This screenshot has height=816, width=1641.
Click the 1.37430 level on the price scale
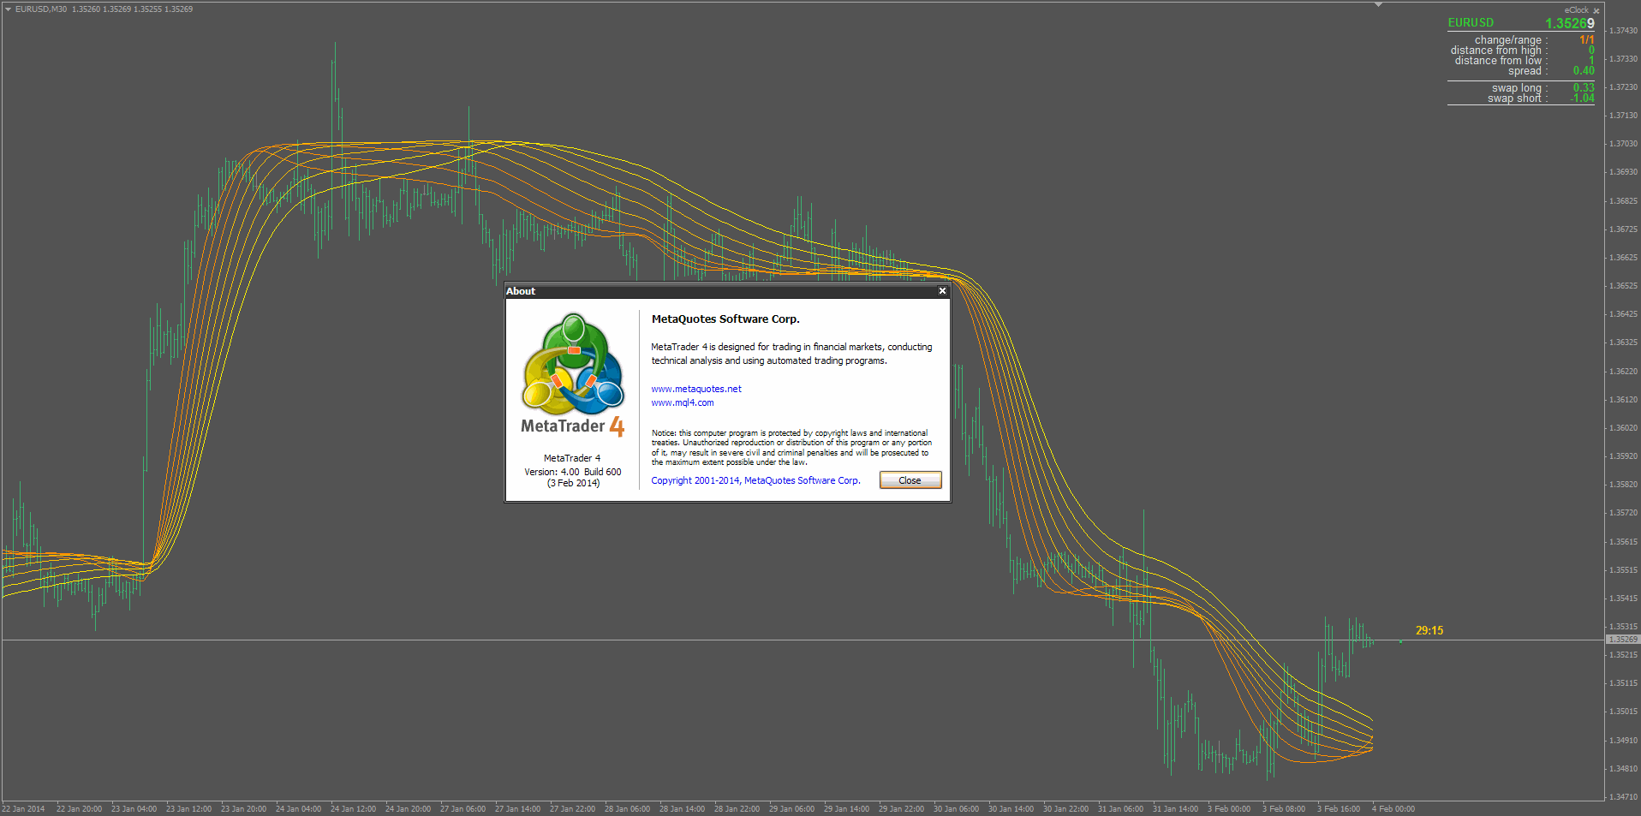tap(1623, 31)
